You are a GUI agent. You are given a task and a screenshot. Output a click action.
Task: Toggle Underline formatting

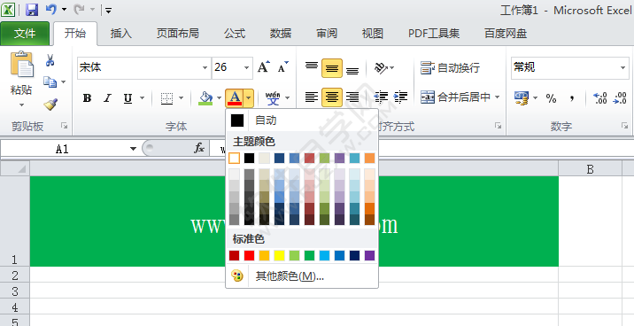point(128,97)
